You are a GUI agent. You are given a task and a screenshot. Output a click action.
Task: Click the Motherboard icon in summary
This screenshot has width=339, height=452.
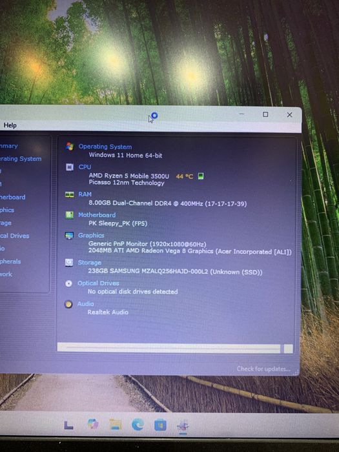coord(70,215)
